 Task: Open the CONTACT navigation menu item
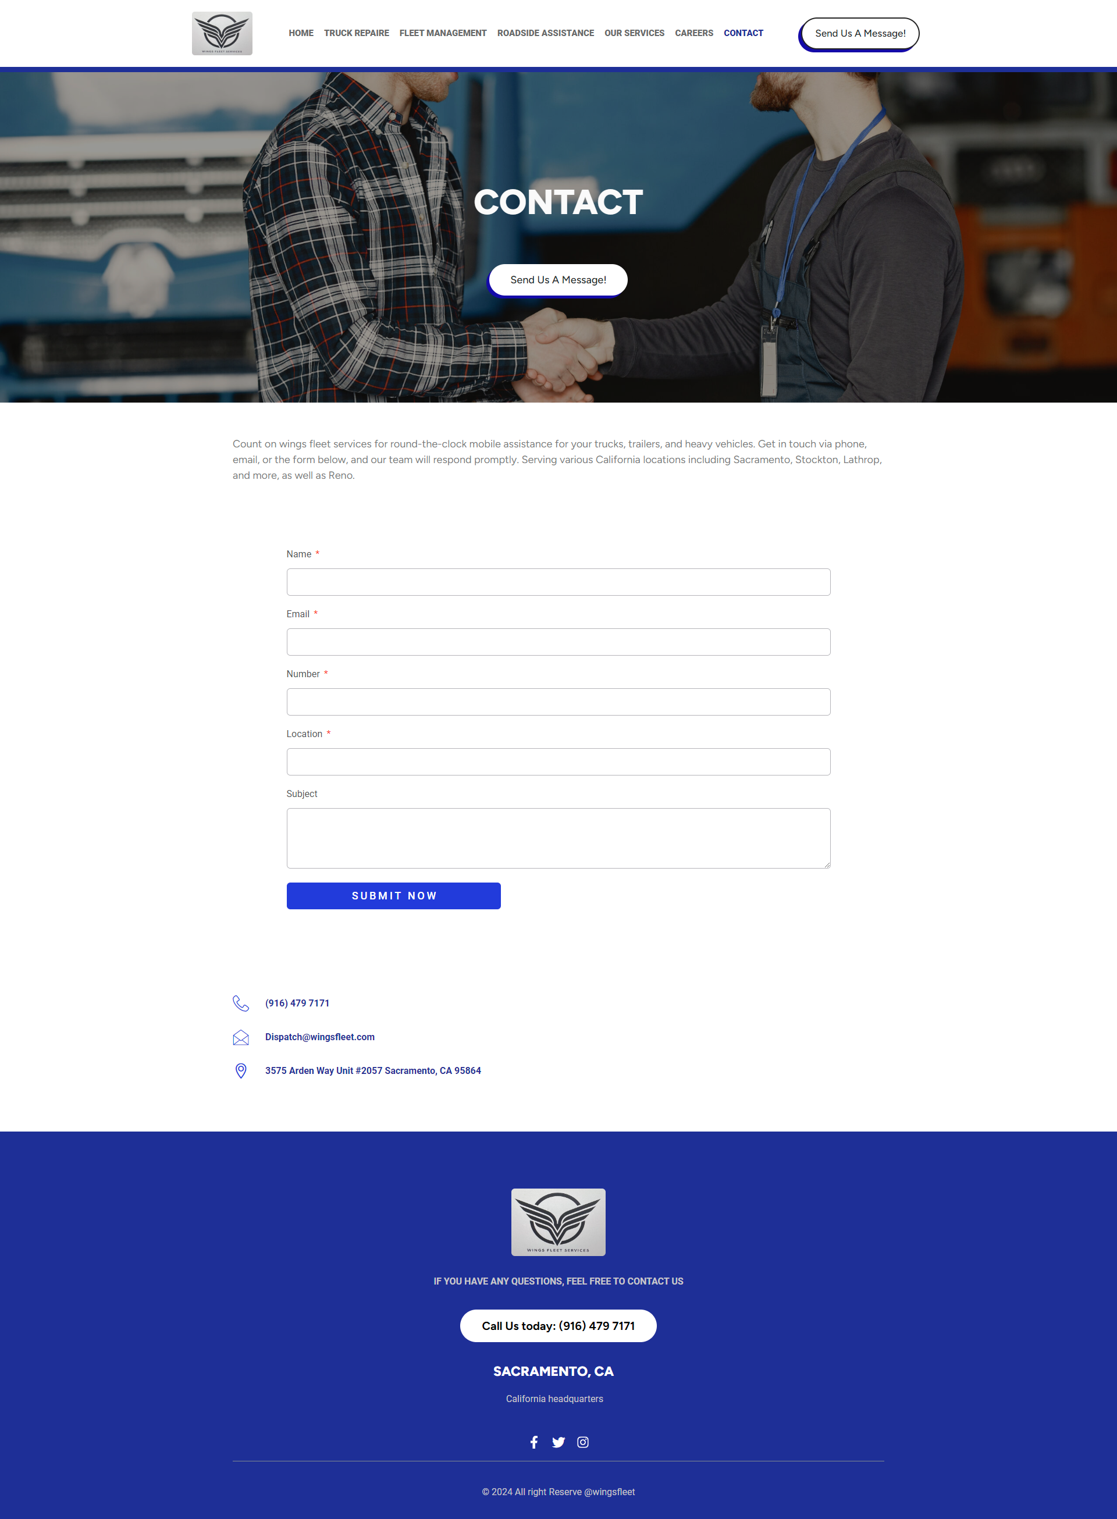point(744,32)
